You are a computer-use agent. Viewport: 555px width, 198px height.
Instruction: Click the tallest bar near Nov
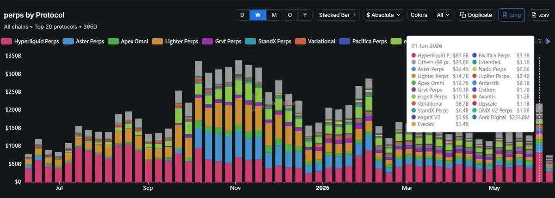coord(239,121)
